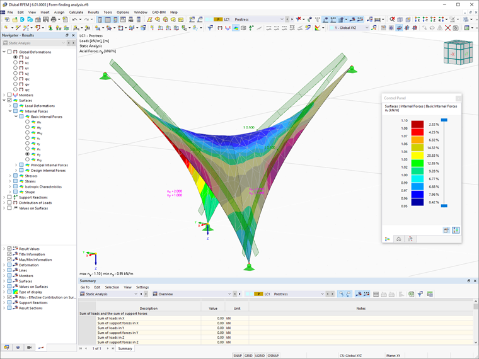479x359 pixels.
Task: Click LGRID in the status bar
Action: 260,356
